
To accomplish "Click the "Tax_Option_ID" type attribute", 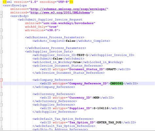I will [81, 123].
